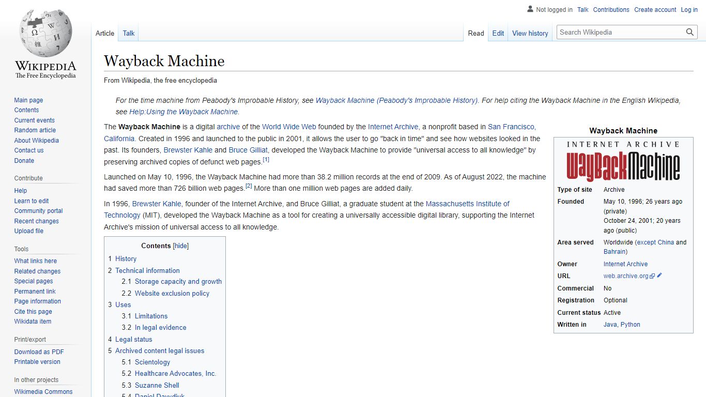Open the Edit tab

coord(498,33)
